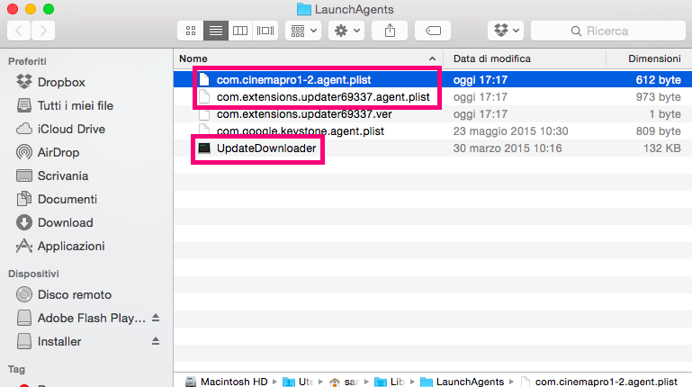Image resolution: width=692 pixels, height=387 pixels.
Task: Open the Dropbox toolbar dropdown
Action: click(x=506, y=31)
